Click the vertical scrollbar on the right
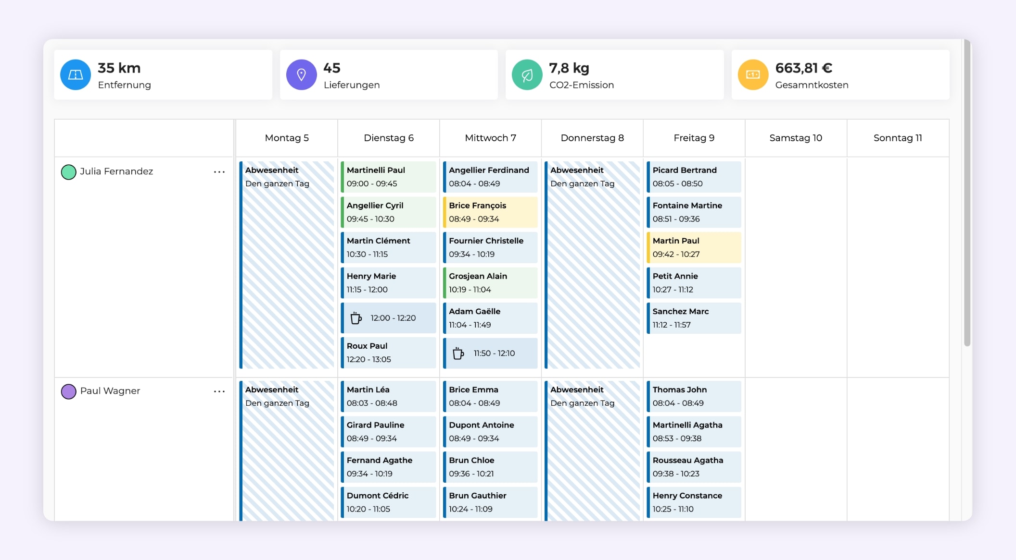Screen dimensions: 1016x560 967,192
